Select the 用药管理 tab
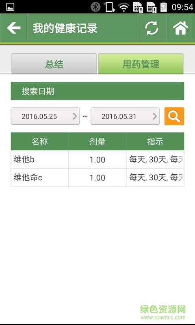 click(141, 64)
